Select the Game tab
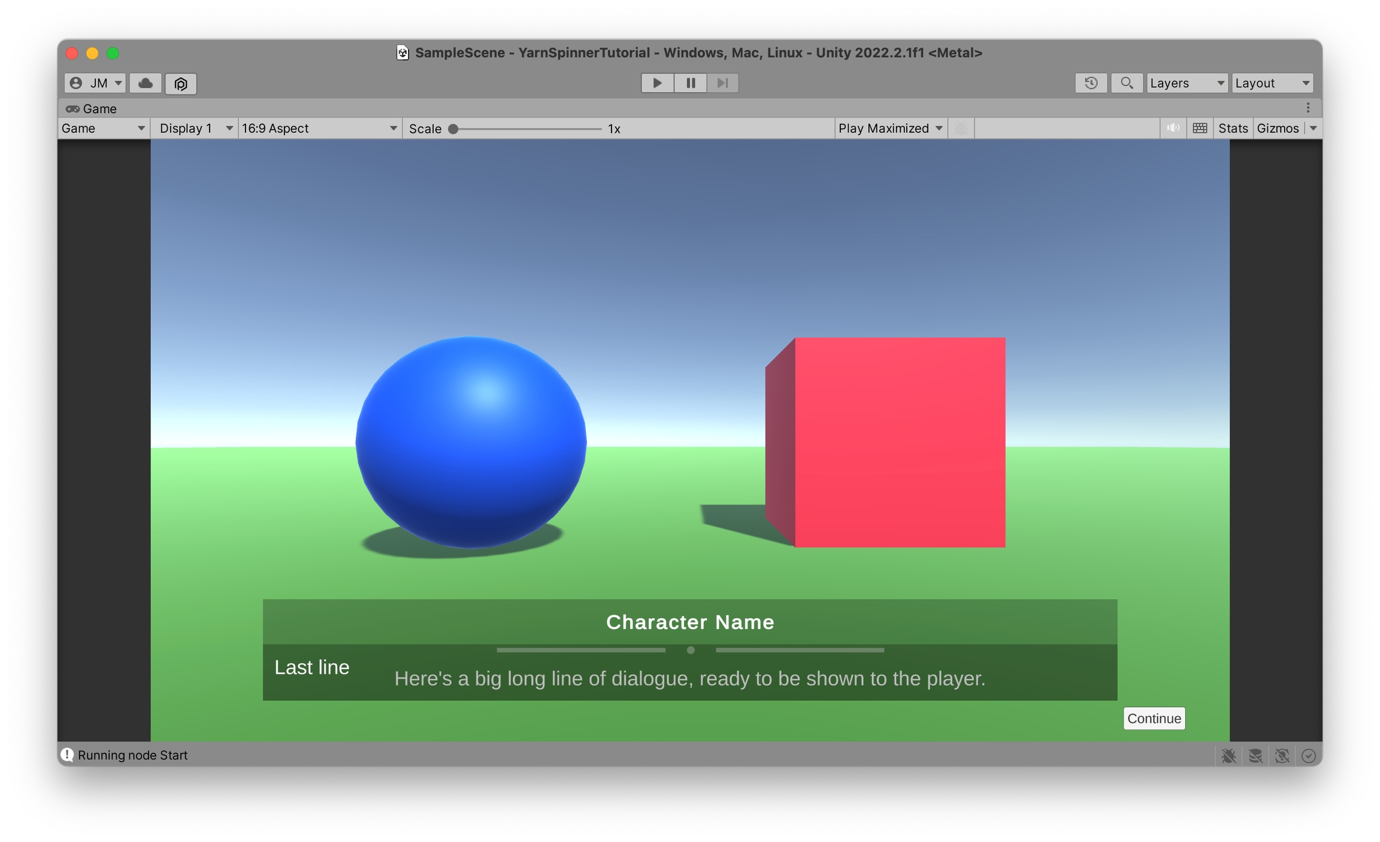 pyautogui.click(x=92, y=108)
